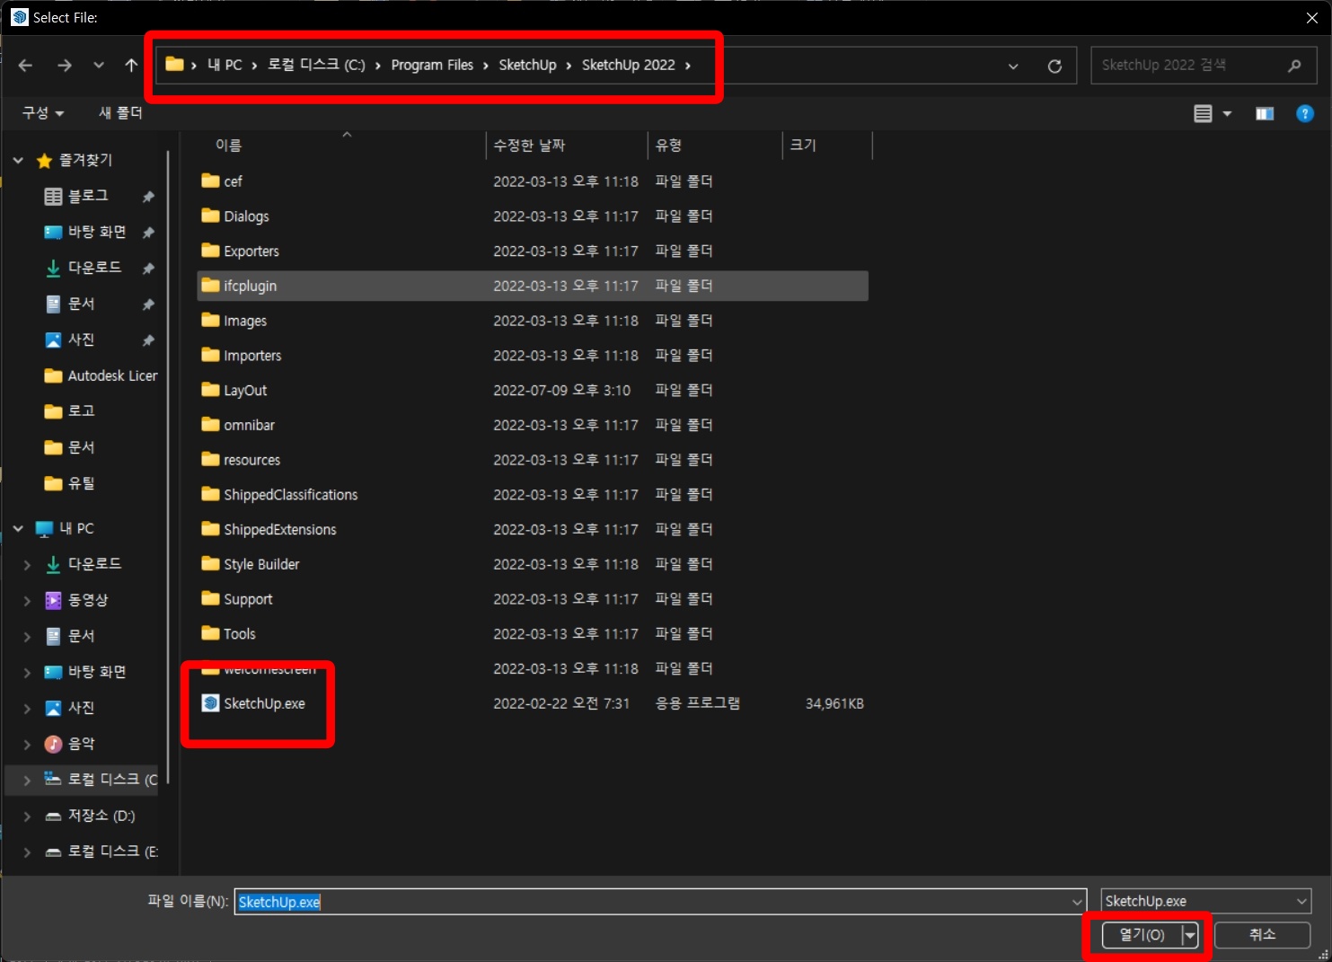
Task: Click SketchUp in breadcrumb path
Action: tap(527, 66)
